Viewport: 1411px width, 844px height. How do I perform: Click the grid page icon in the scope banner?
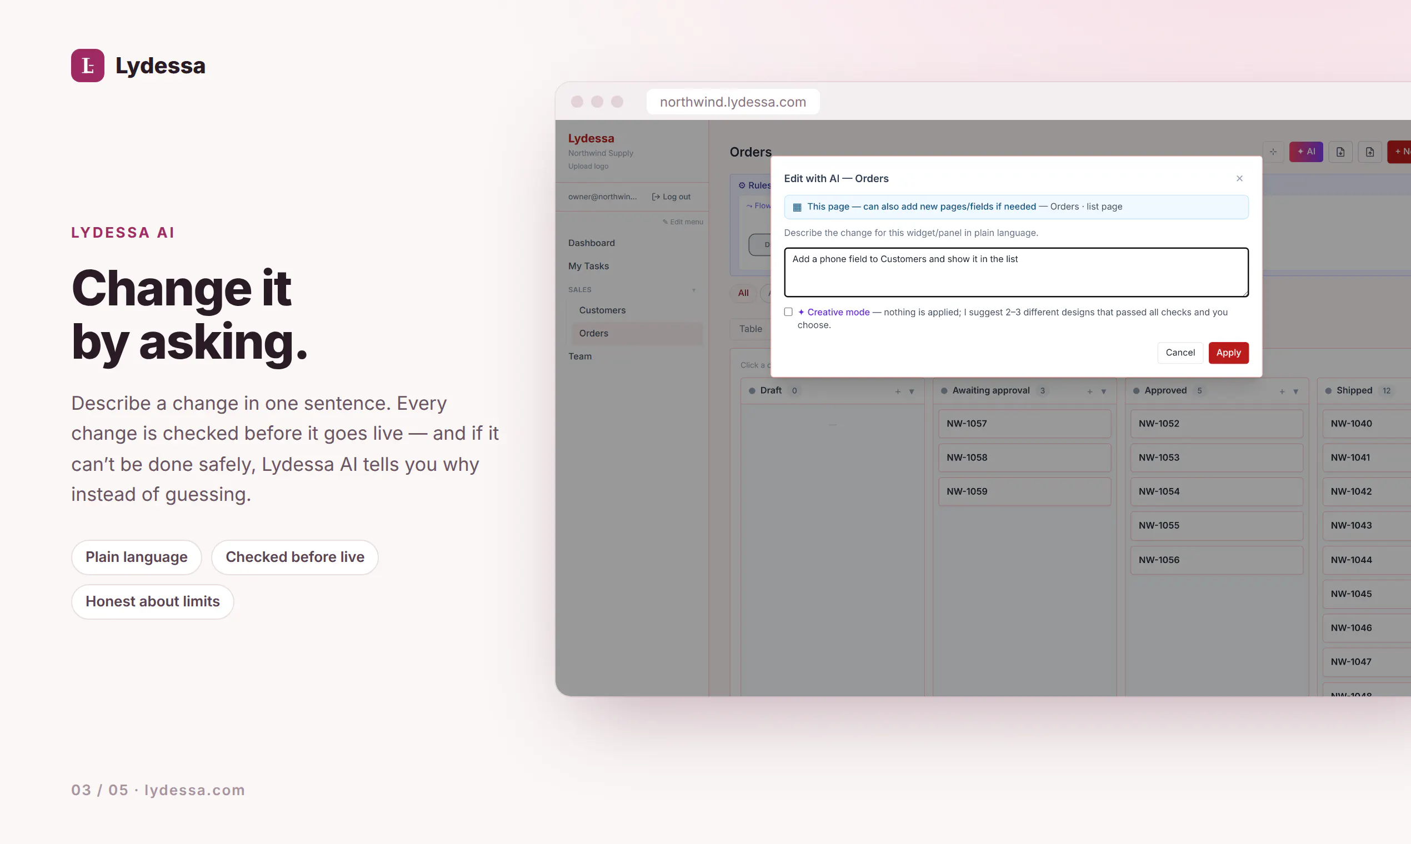pos(797,207)
